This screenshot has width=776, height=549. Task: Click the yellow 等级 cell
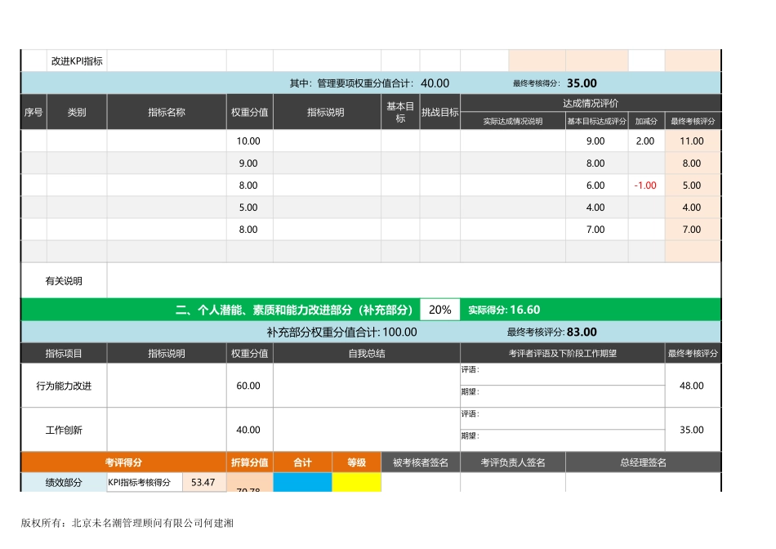pyautogui.click(x=356, y=483)
